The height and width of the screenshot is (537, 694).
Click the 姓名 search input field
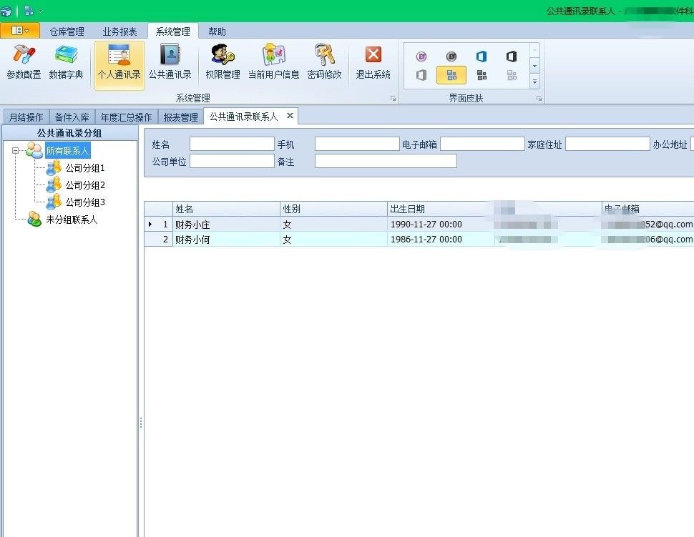point(232,144)
